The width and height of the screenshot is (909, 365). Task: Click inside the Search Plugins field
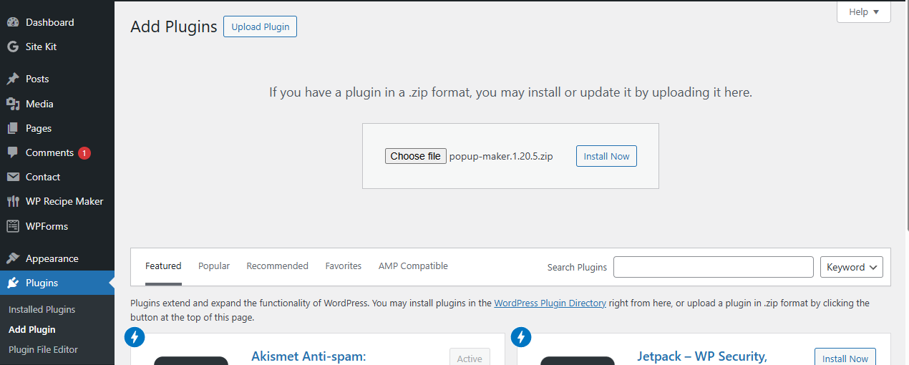713,267
